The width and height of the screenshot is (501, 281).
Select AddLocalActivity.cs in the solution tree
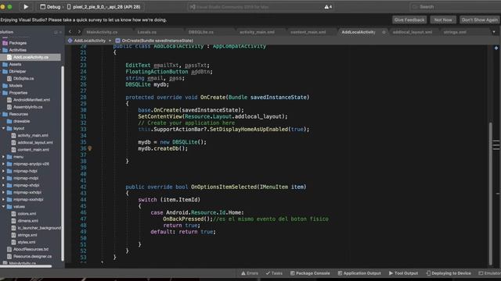31,57
